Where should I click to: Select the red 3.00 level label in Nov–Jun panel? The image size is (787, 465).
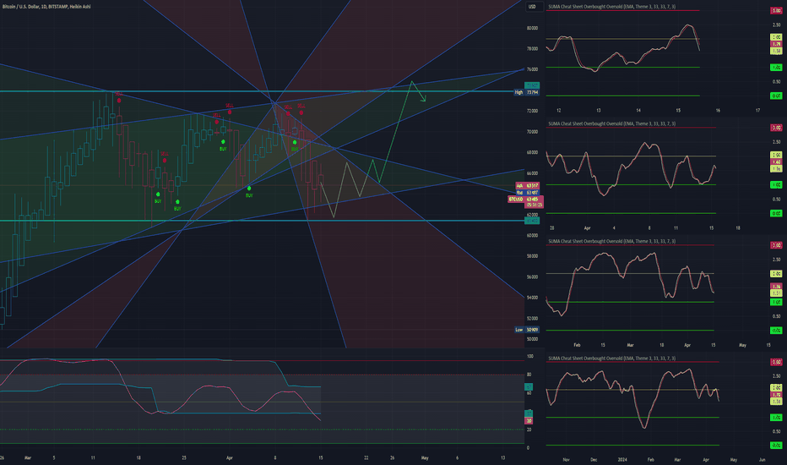[x=776, y=362]
